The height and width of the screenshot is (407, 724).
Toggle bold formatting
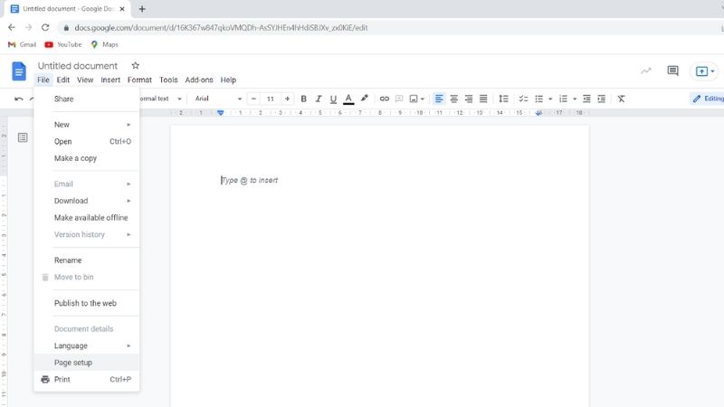point(303,99)
